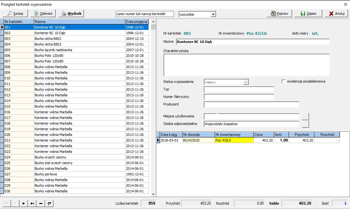Screen dimensions: 350x209
Task: Click the Data przyjęcia column header
Action: 136,22
